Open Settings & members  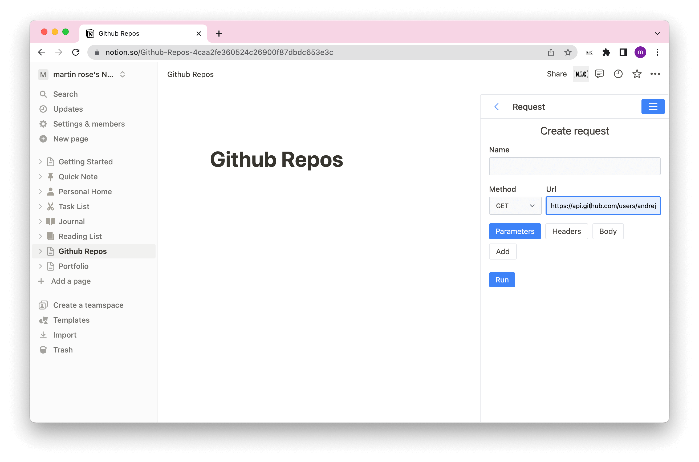[94, 124]
